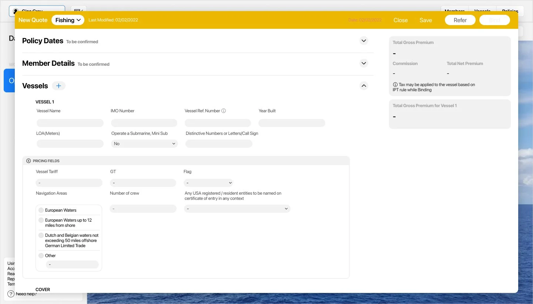Select the Other navigation area option

click(x=41, y=256)
